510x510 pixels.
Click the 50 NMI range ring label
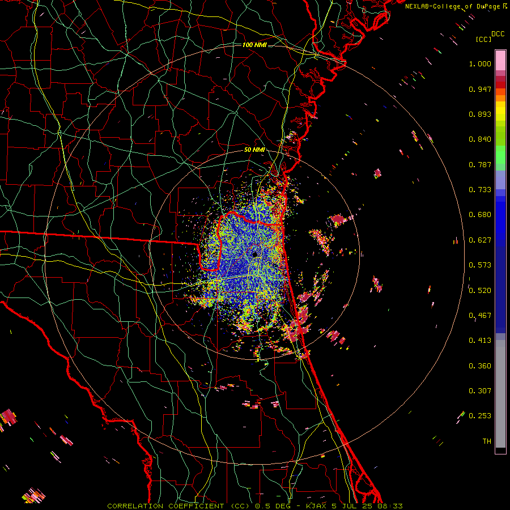click(254, 150)
